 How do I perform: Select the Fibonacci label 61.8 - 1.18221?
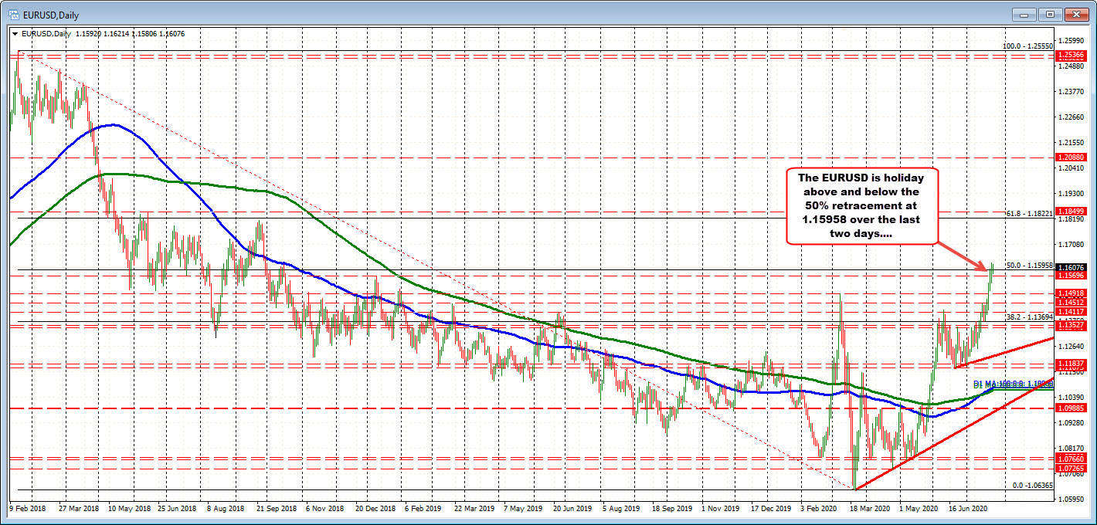[1029, 213]
